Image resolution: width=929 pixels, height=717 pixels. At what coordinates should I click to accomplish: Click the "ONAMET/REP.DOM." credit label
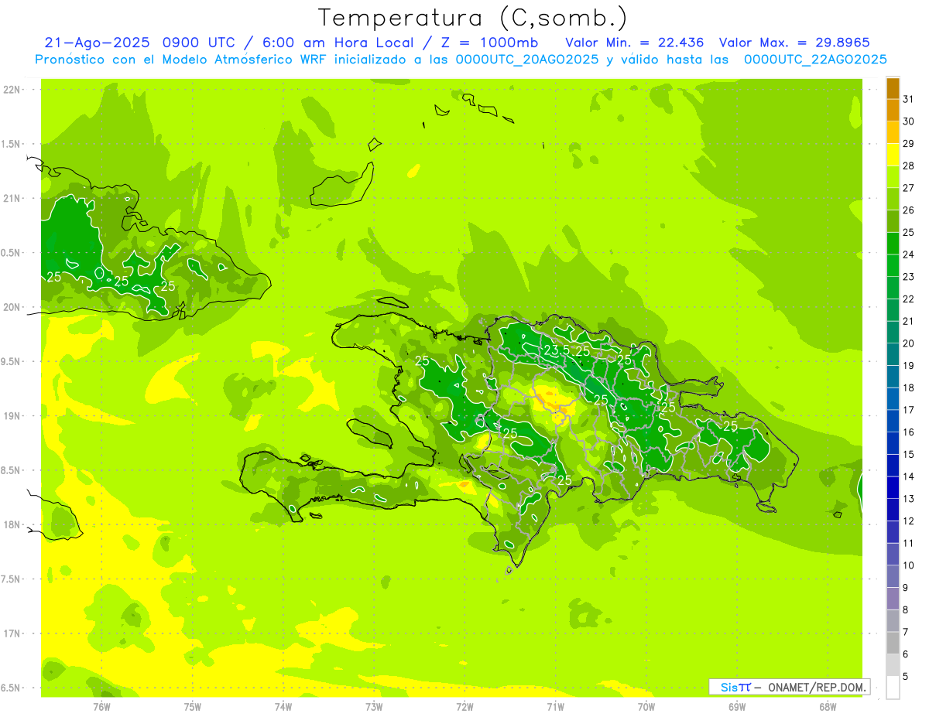(816, 687)
